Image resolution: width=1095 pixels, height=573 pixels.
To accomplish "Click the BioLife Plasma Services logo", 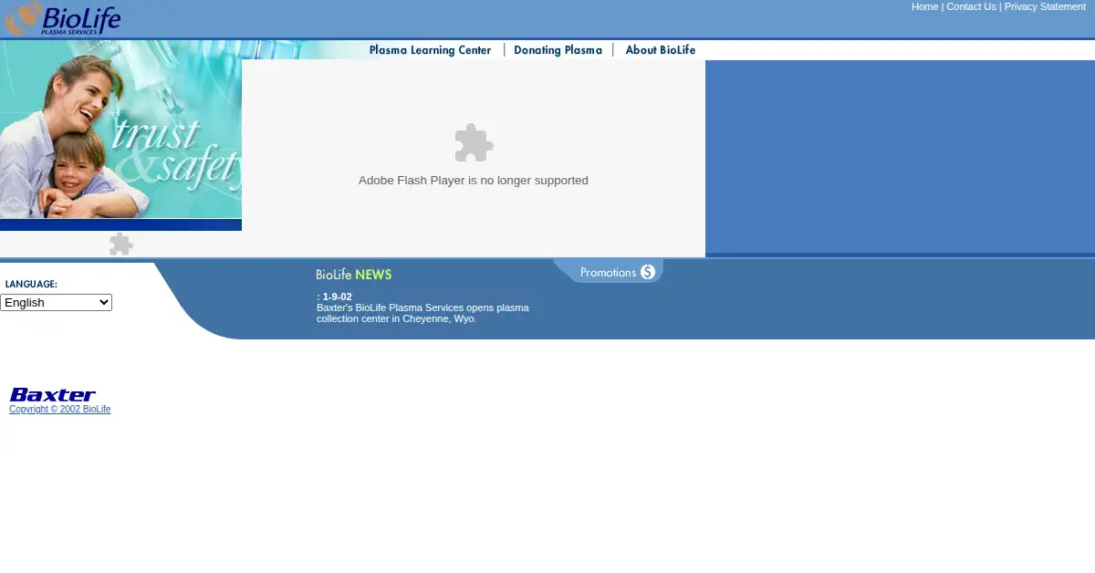I will (x=62, y=19).
